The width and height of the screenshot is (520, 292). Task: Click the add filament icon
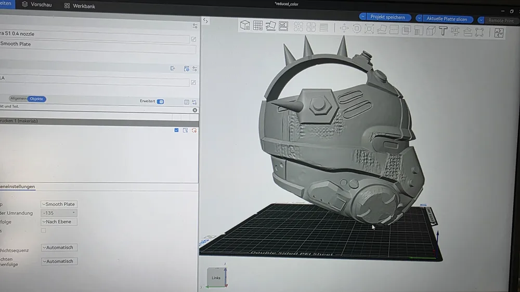click(173, 68)
